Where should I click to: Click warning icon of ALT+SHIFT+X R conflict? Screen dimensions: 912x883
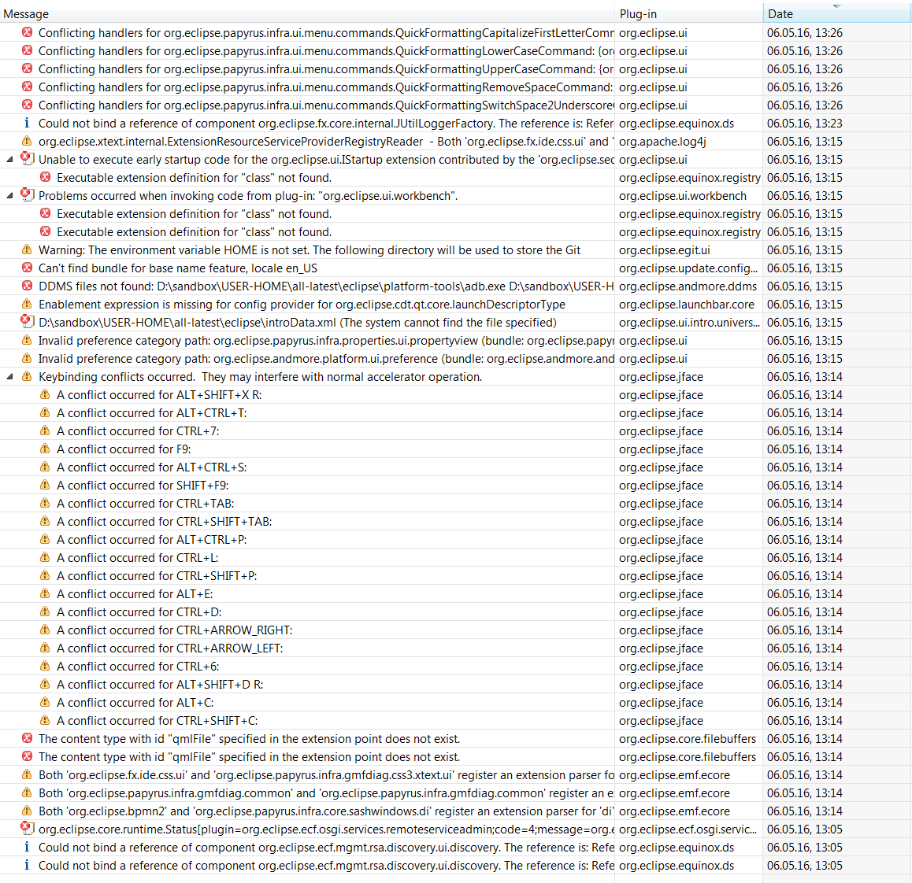(x=45, y=395)
